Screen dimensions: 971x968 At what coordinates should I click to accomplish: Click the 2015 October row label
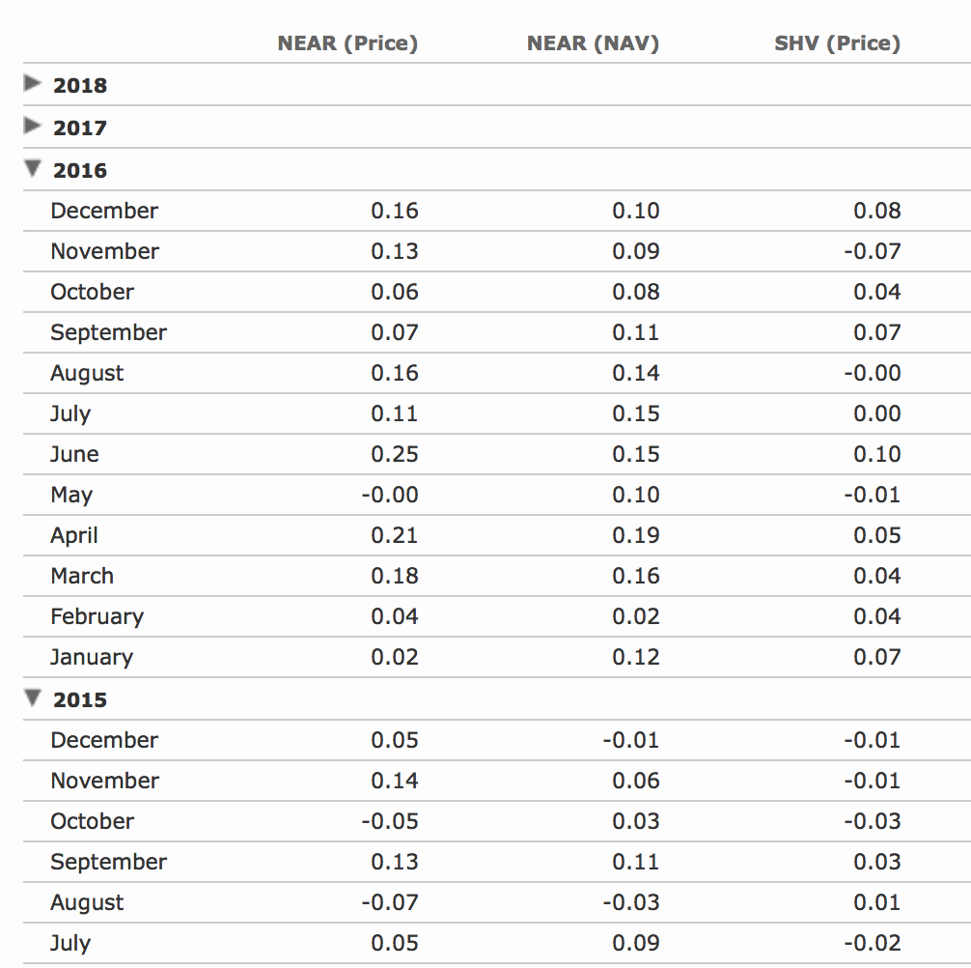(92, 821)
